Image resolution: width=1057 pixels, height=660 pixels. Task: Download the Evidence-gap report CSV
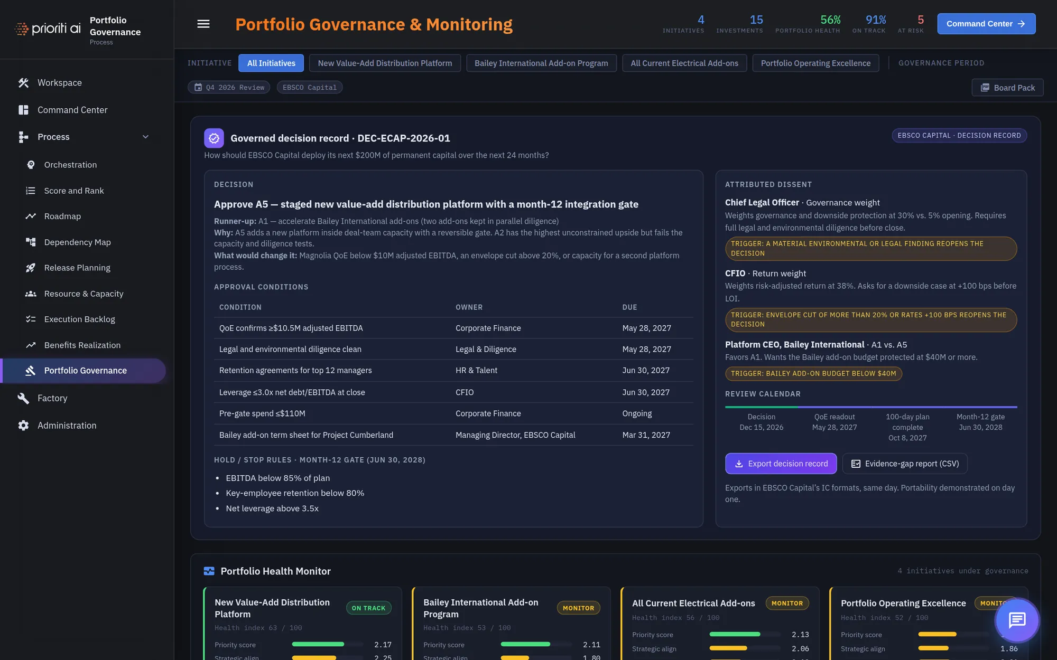click(x=905, y=464)
